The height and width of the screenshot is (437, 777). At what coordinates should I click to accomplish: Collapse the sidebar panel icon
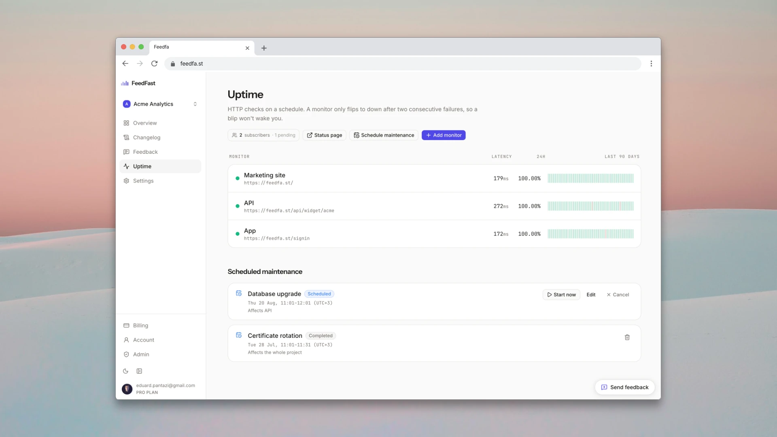[139, 371]
